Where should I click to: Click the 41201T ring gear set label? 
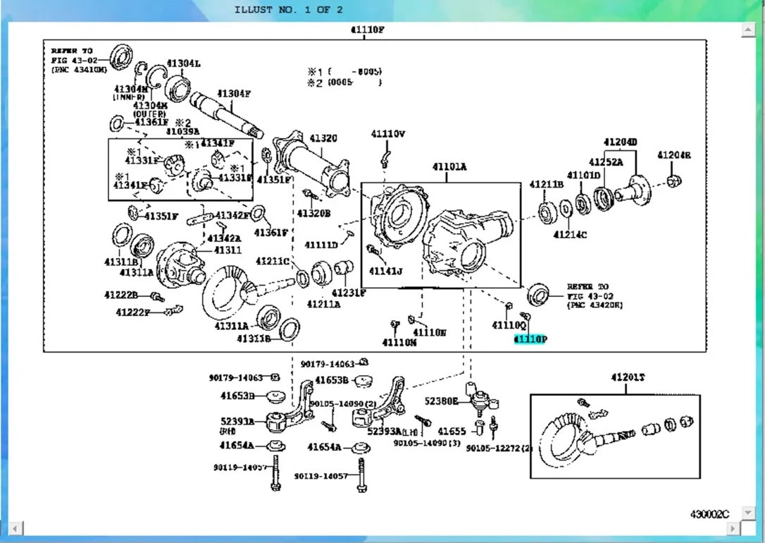click(x=628, y=377)
